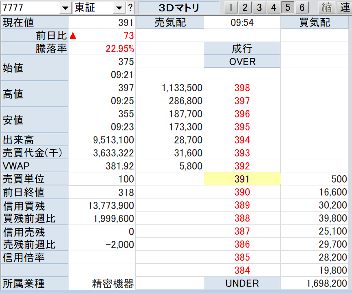Select bid price 390 in the board
352x293 pixels.
point(242,192)
